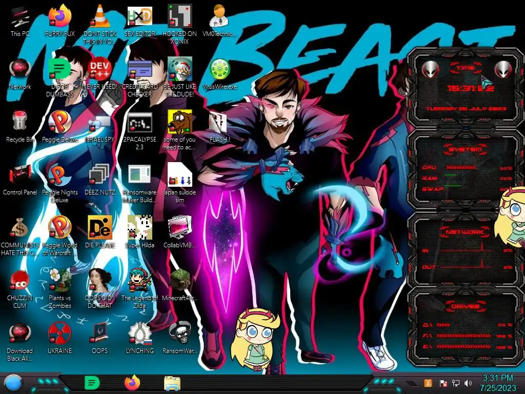Open The Legend of Zilda shortcut
Screen dimensions: 525x394
(139, 280)
